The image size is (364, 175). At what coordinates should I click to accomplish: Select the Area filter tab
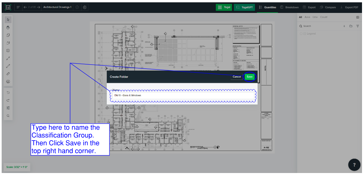tap(307, 17)
